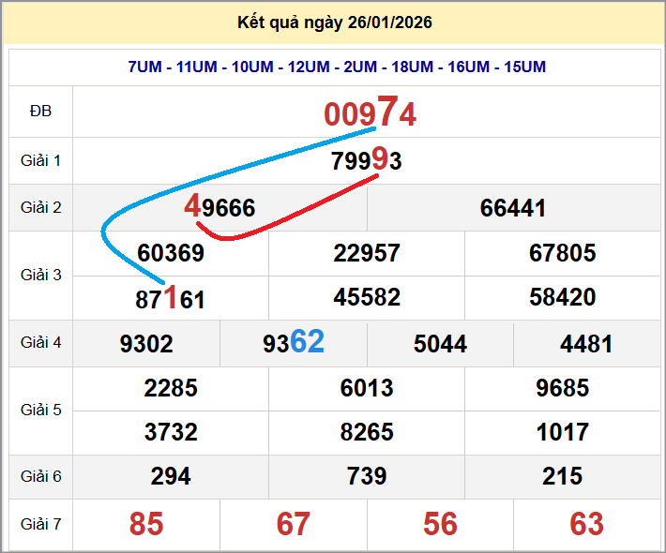This screenshot has height=553, width=666.
Task: Click the header title Kết quả ngày 26/01/2026
Action: [x=335, y=22]
